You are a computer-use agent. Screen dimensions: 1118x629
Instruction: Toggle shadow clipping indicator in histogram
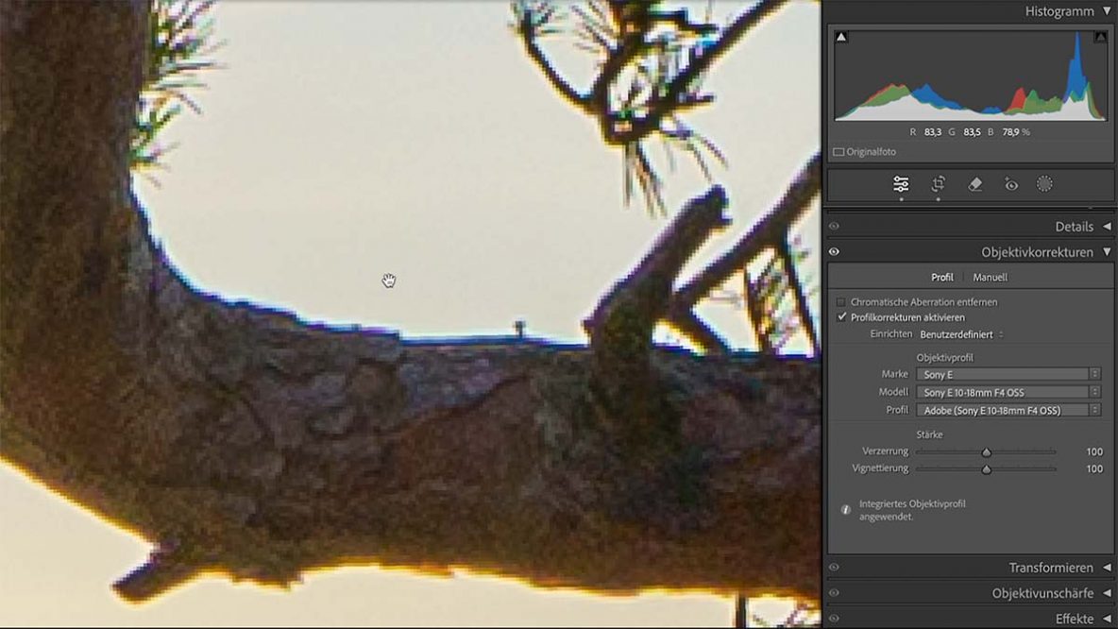[x=841, y=37]
